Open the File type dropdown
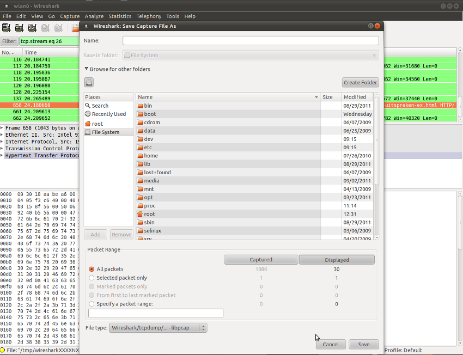This screenshot has width=463, height=355. pyautogui.click(x=158, y=328)
